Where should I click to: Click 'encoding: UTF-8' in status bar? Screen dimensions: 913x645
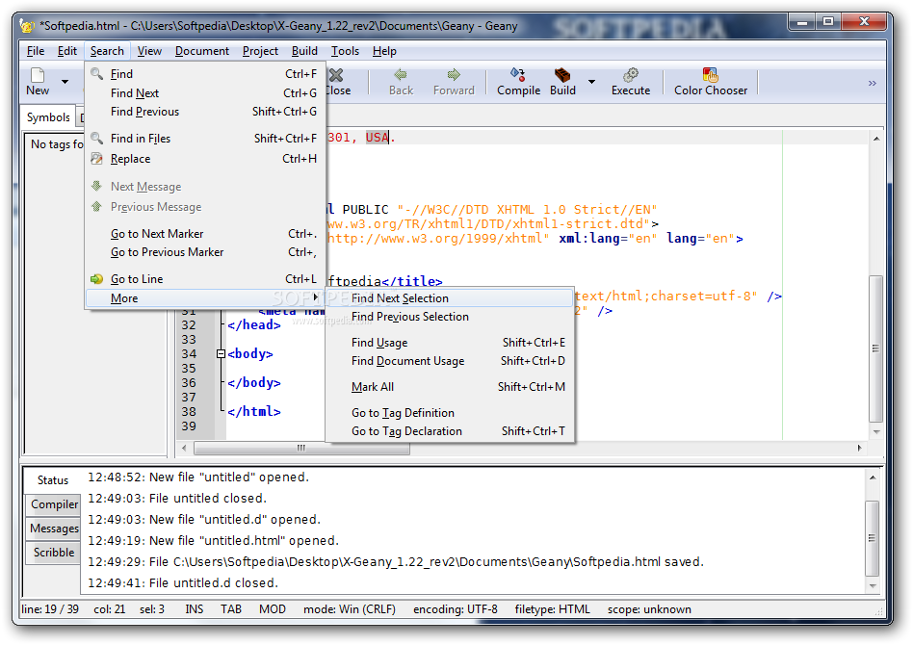[x=456, y=609]
